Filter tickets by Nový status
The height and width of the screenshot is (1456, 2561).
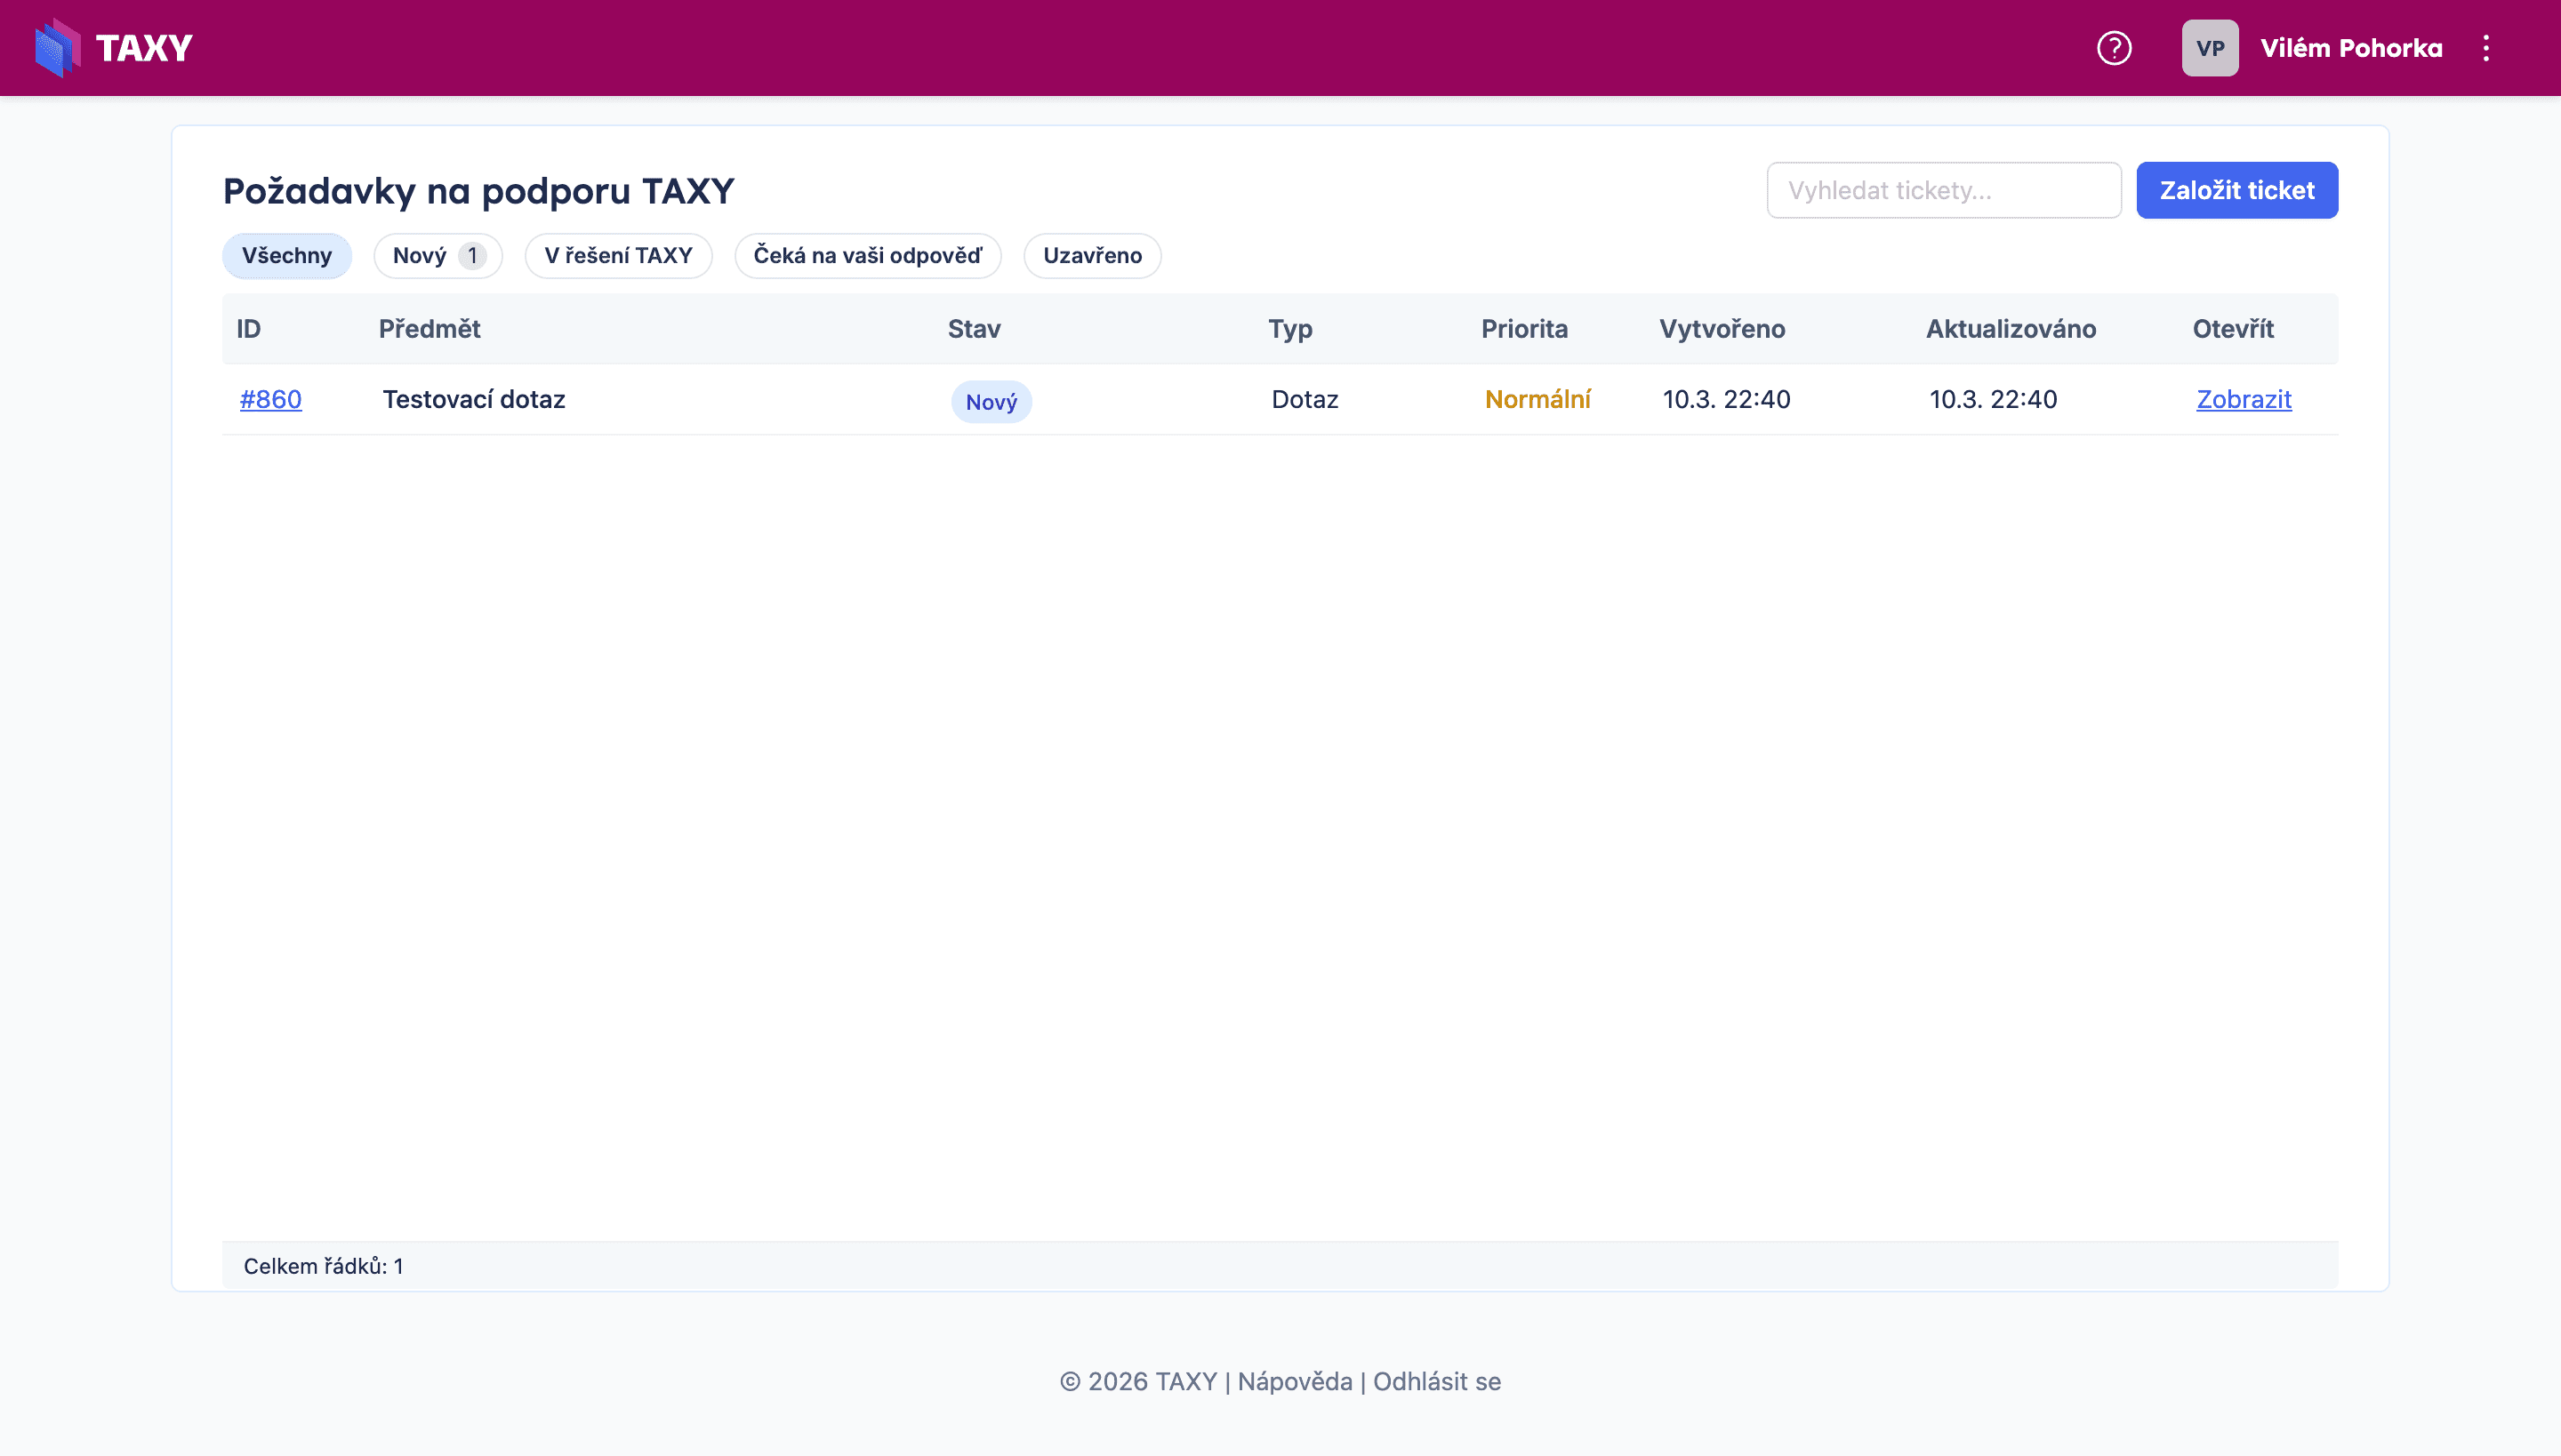pos(438,256)
